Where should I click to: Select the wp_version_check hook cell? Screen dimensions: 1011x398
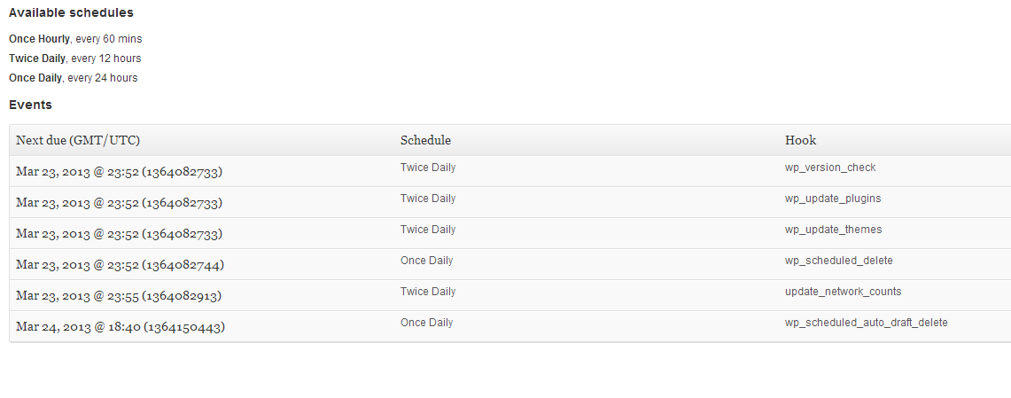pyautogui.click(x=829, y=168)
